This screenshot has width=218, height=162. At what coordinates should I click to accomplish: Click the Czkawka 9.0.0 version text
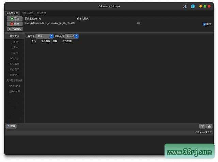pyautogui.click(x=203, y=132)
